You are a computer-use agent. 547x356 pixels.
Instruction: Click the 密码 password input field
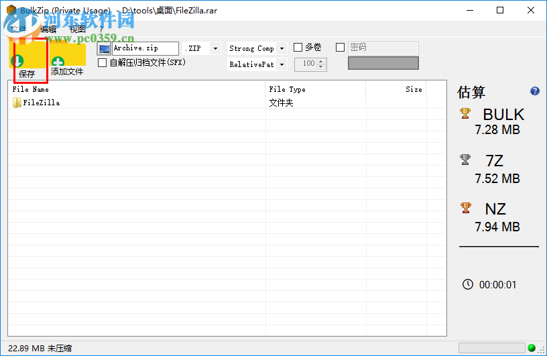pyautogui.click(x=383, y=48)
